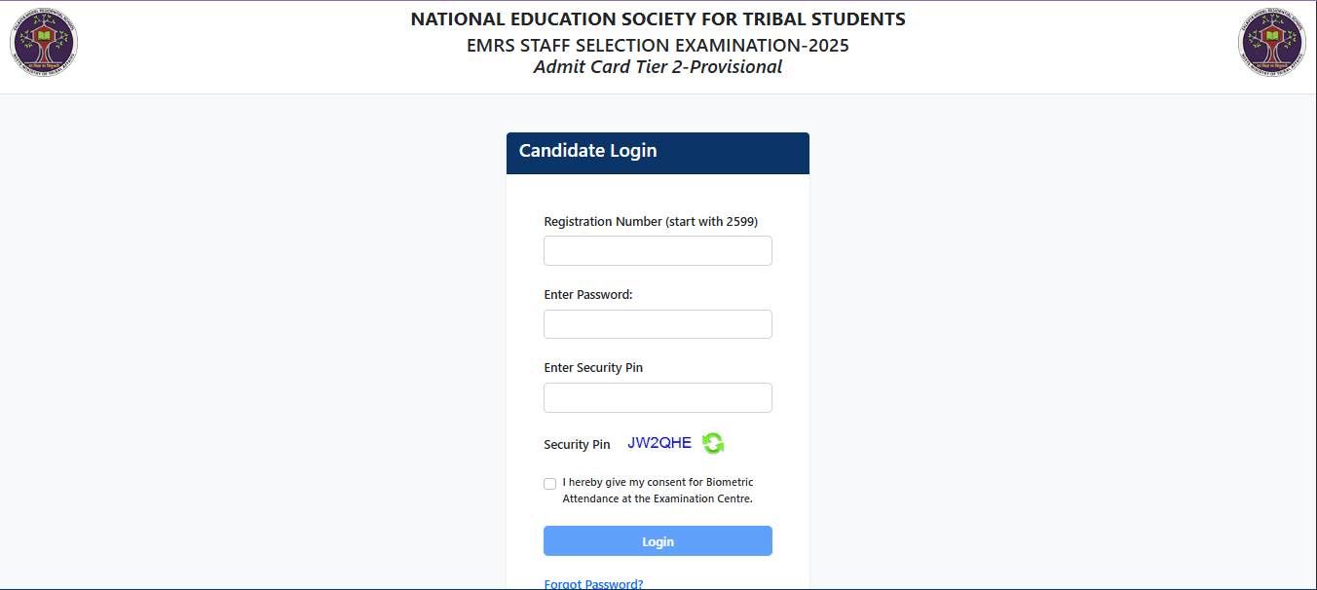Open the Forgot Password link
Viewport: 1317px width, 590px height.
point(593,582)
